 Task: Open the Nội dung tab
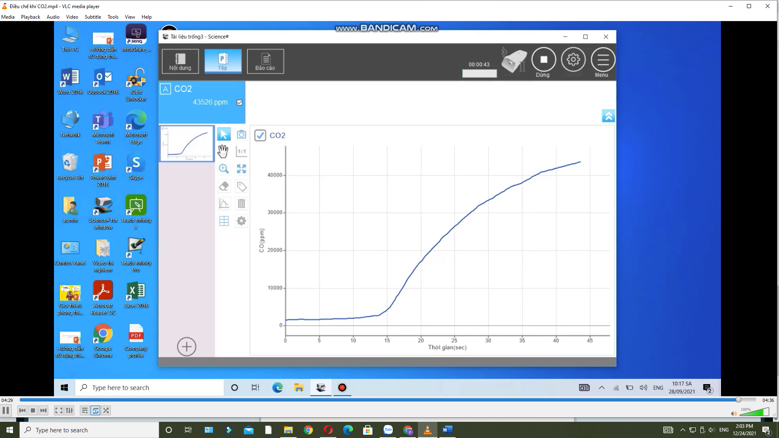point(180,61)
